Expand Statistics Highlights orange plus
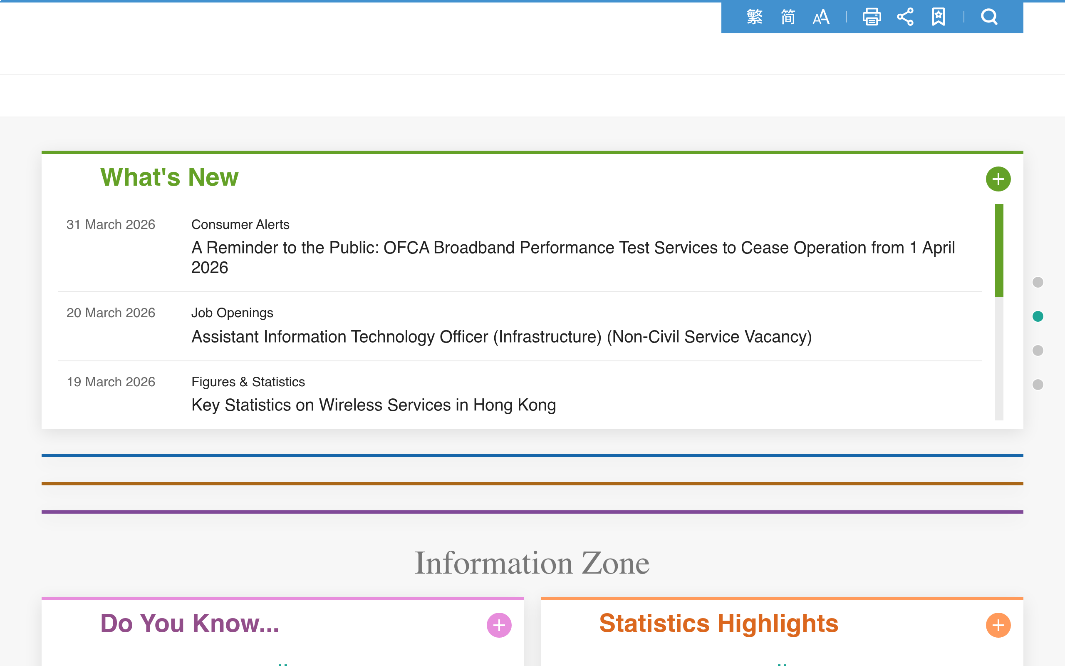The width and height of the screenshot is (1065, 666). point(998,625)
